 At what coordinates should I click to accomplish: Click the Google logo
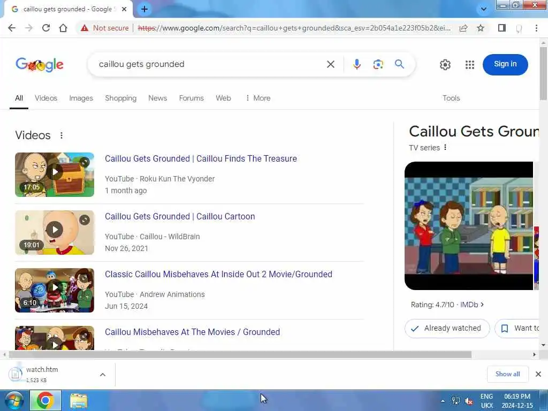point(40,65)
